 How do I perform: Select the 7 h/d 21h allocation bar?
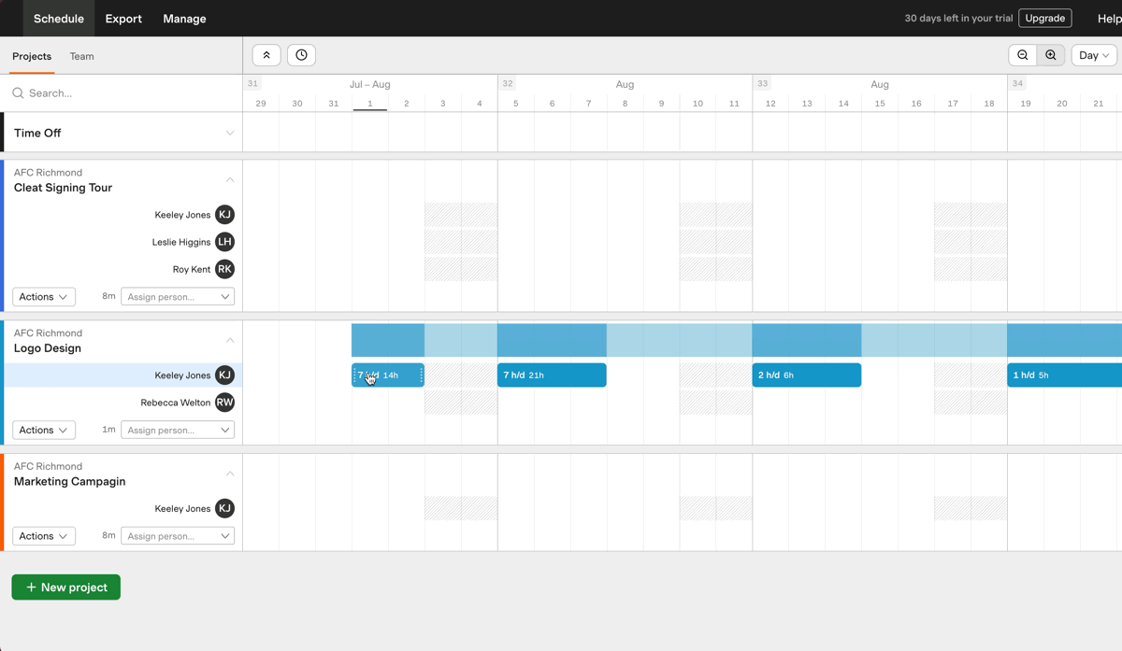pos(552,375)
